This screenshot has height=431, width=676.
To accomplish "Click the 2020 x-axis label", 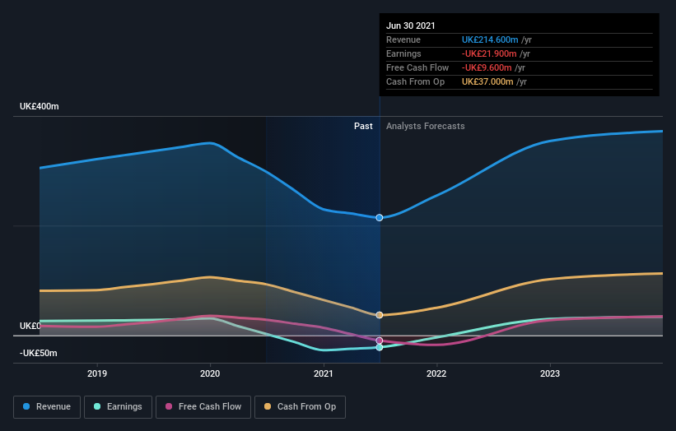I will point(210,373).
